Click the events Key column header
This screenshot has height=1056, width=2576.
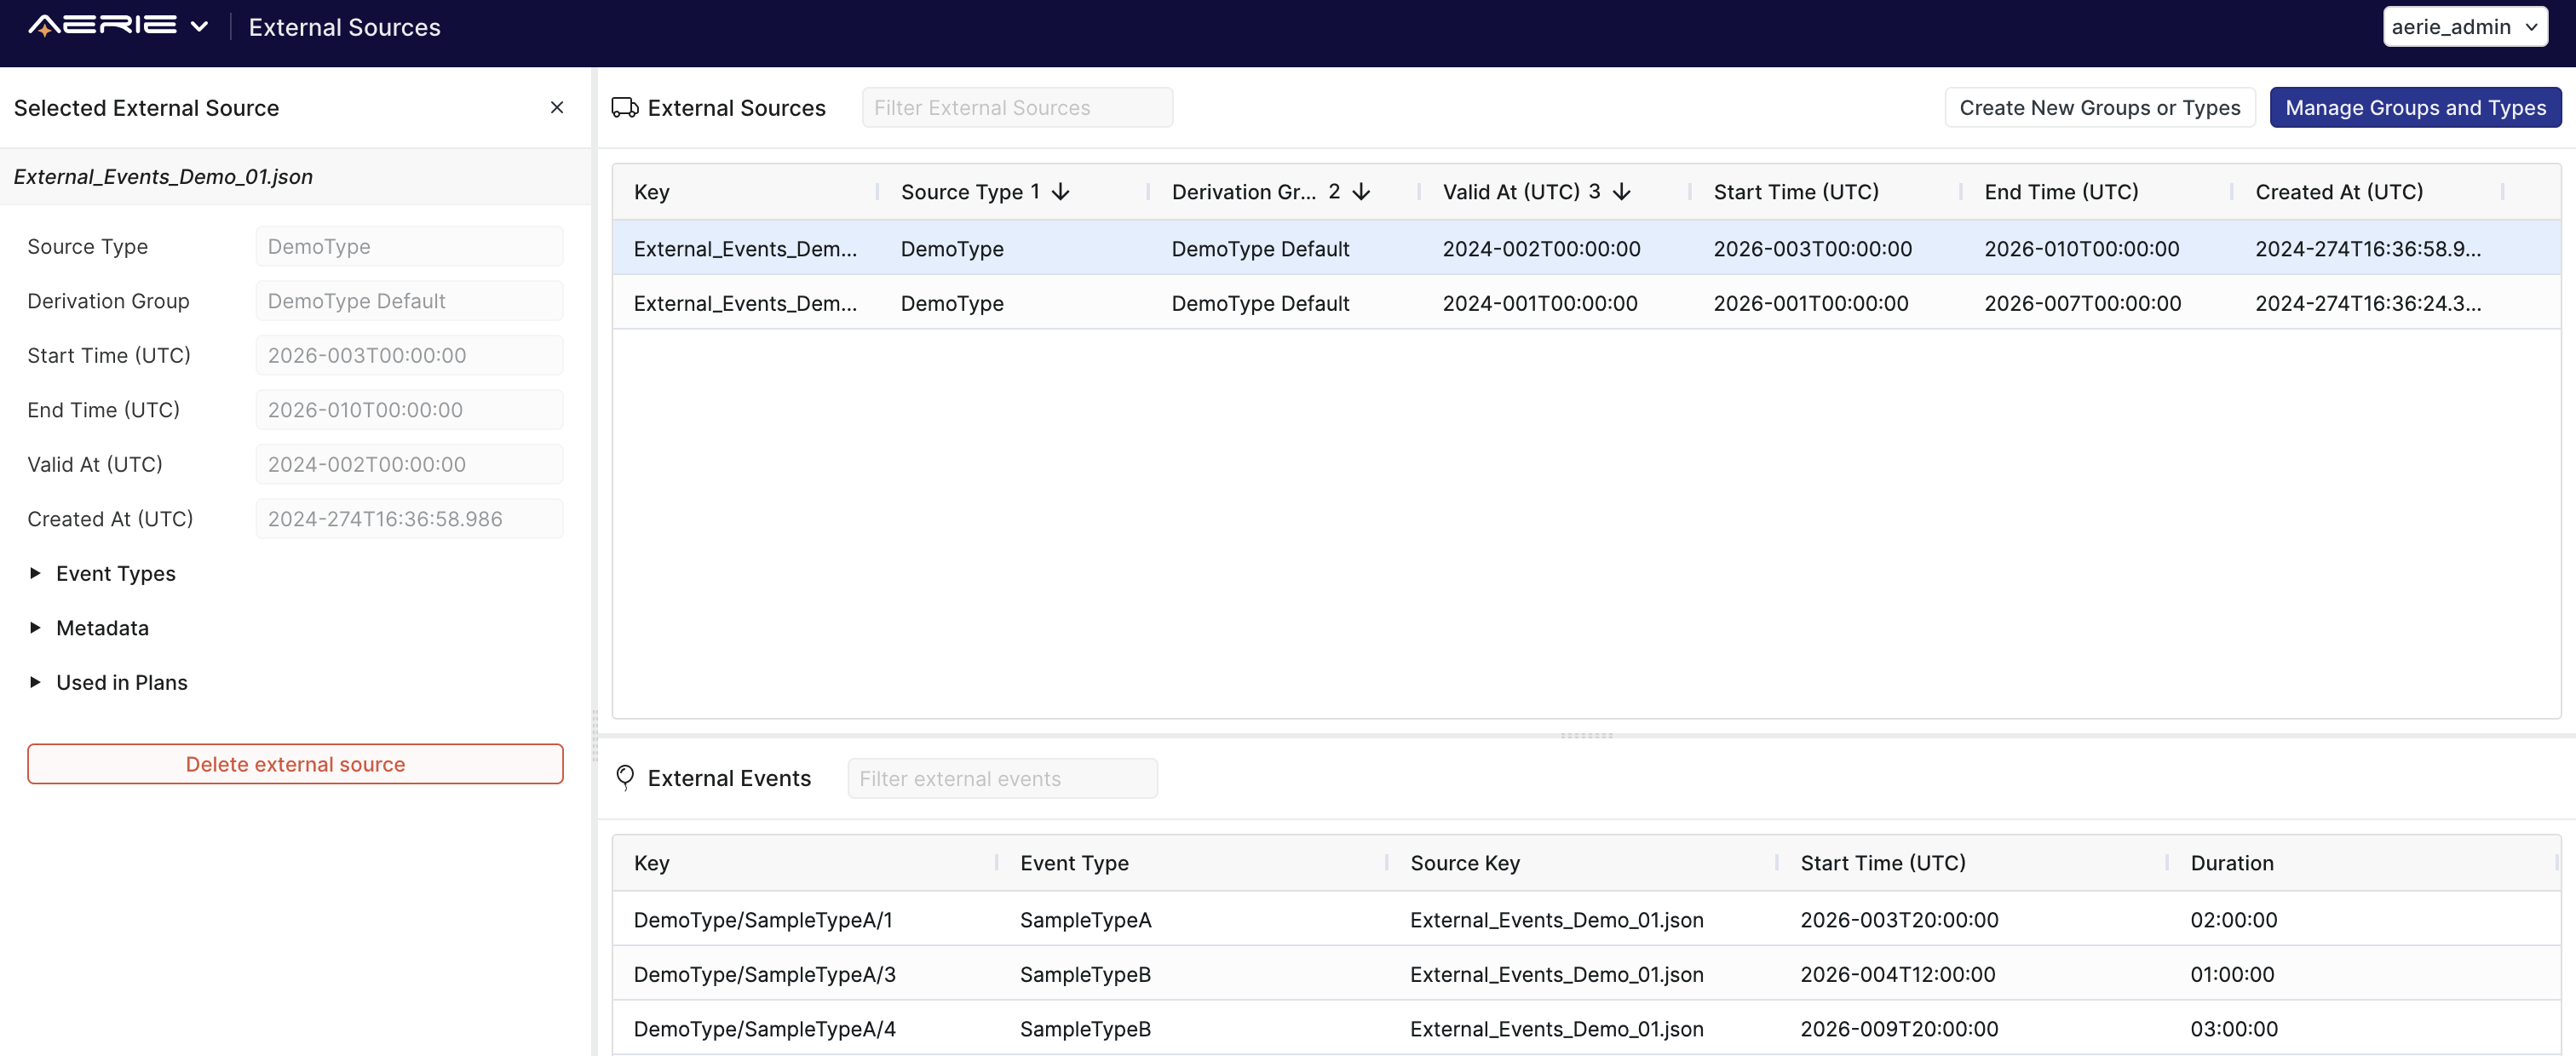pyautogui.click(x=651, y=863)
